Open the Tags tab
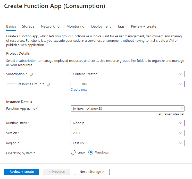Viewport: 192px width, 179px height. point(121,26)
